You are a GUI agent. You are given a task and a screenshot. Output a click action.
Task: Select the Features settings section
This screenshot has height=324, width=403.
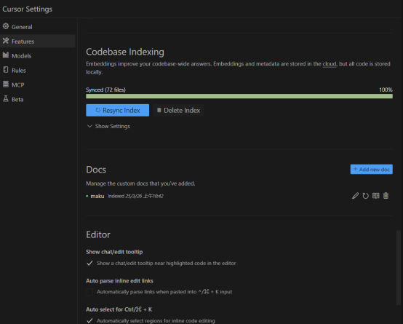[x=38, y=42]
